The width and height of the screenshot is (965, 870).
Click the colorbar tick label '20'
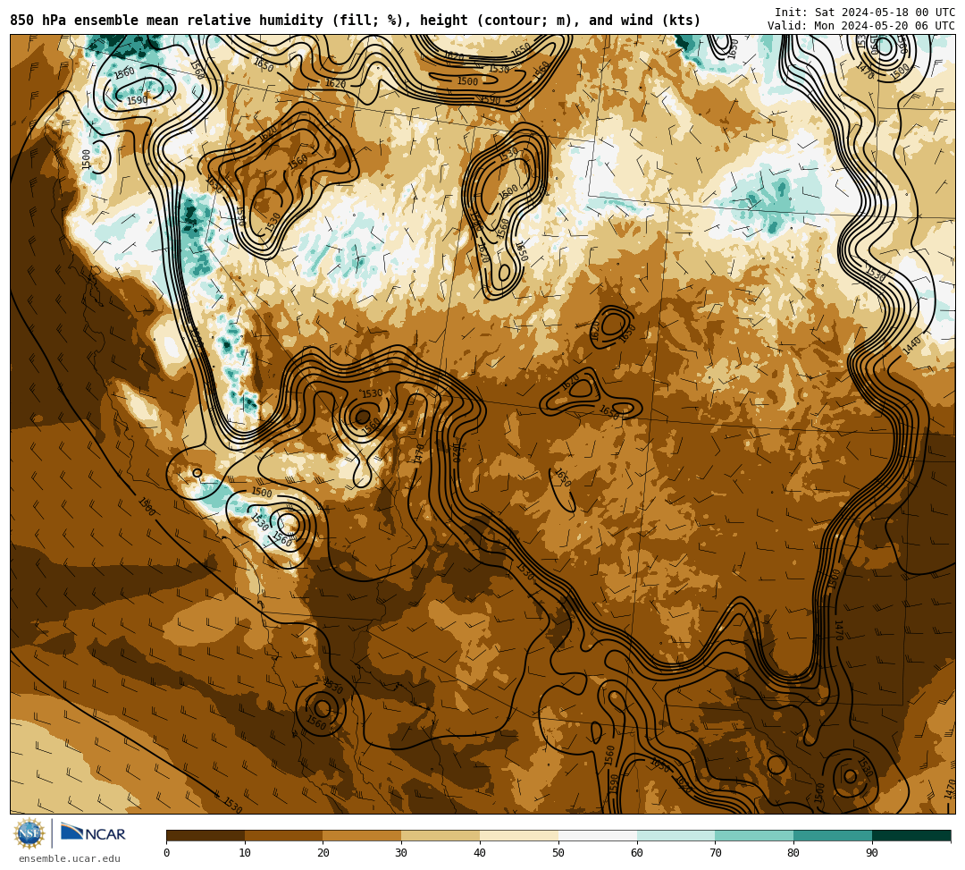point(323,853)
